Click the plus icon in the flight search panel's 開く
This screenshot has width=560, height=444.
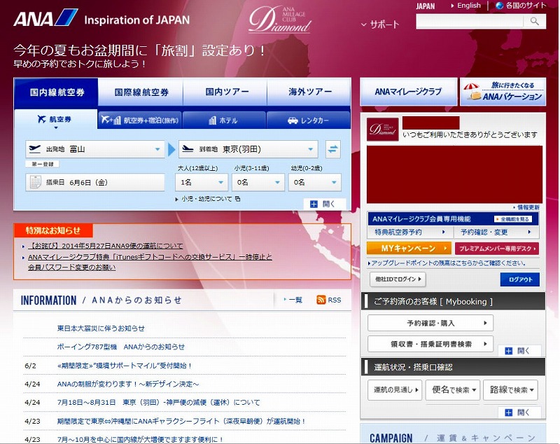click(314, 204)
